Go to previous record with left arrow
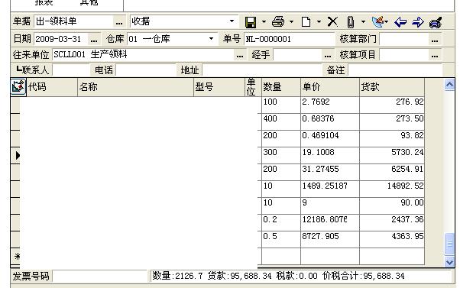Image resolution: width=460 pixels, height=288 pixels. coord(400,22)
